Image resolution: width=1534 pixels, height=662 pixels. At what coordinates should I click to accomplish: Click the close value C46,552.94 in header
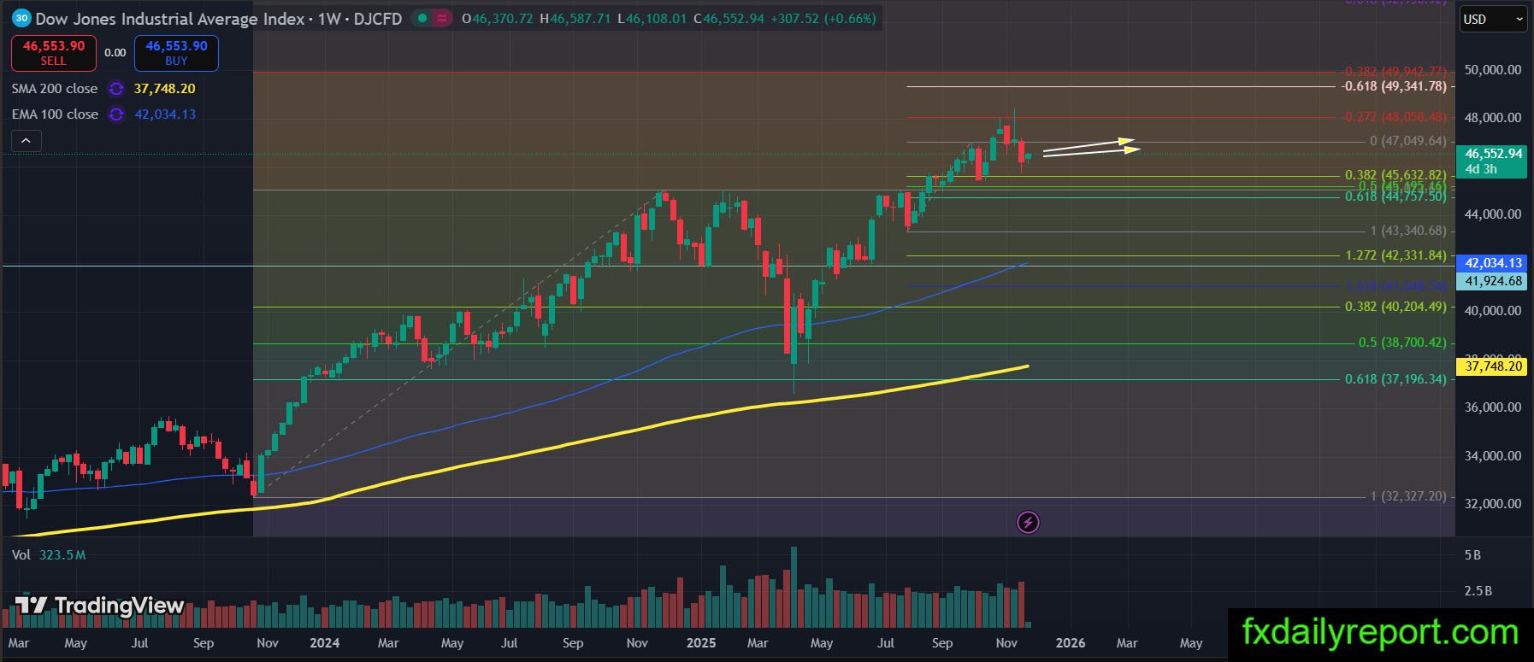(729, 18)
